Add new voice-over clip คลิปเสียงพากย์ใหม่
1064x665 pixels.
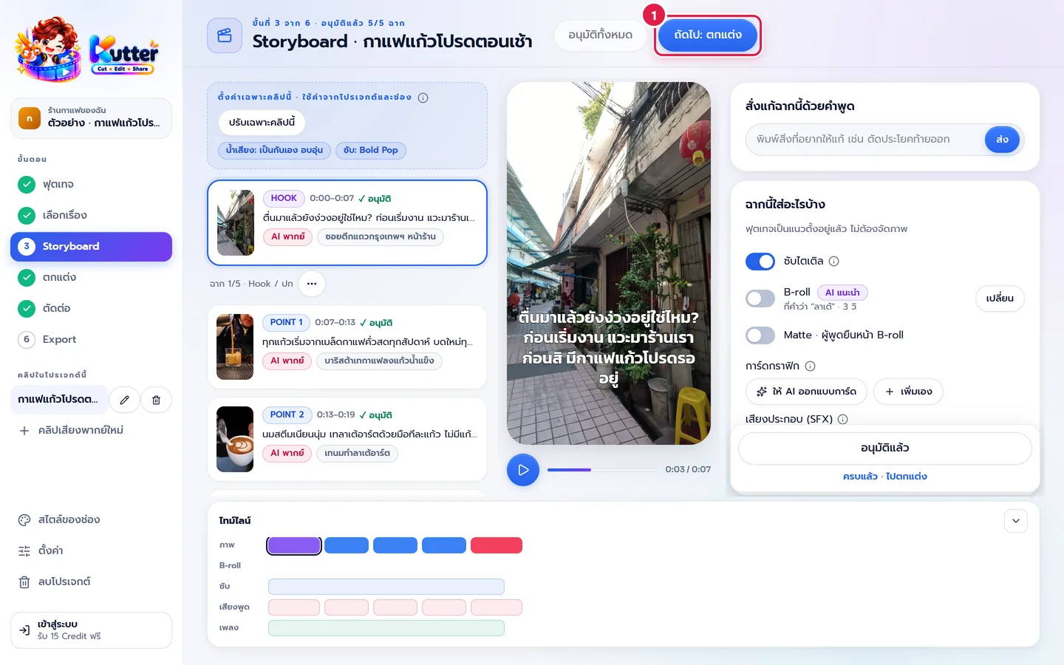click(x=91, y=430)
